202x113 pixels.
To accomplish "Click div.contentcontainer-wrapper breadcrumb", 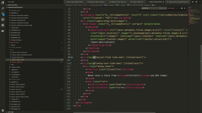I will [x=139, y=5].
